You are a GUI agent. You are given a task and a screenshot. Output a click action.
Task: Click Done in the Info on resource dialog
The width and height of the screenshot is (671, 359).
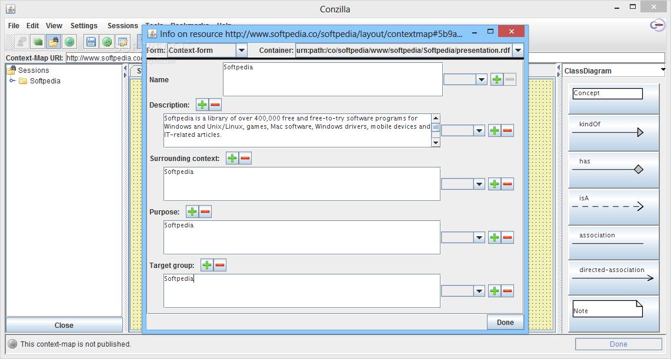[x=505, y=322]
